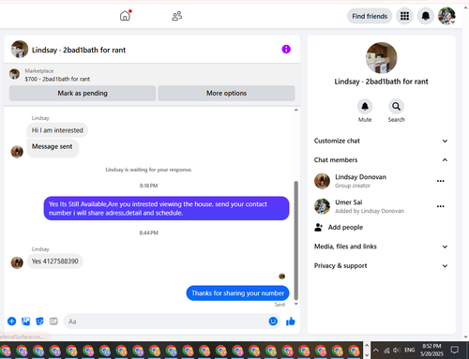Viewport: 469px width, 359px height.
Task: Mute the conversation using bell icon
Action: coord(365,107)
